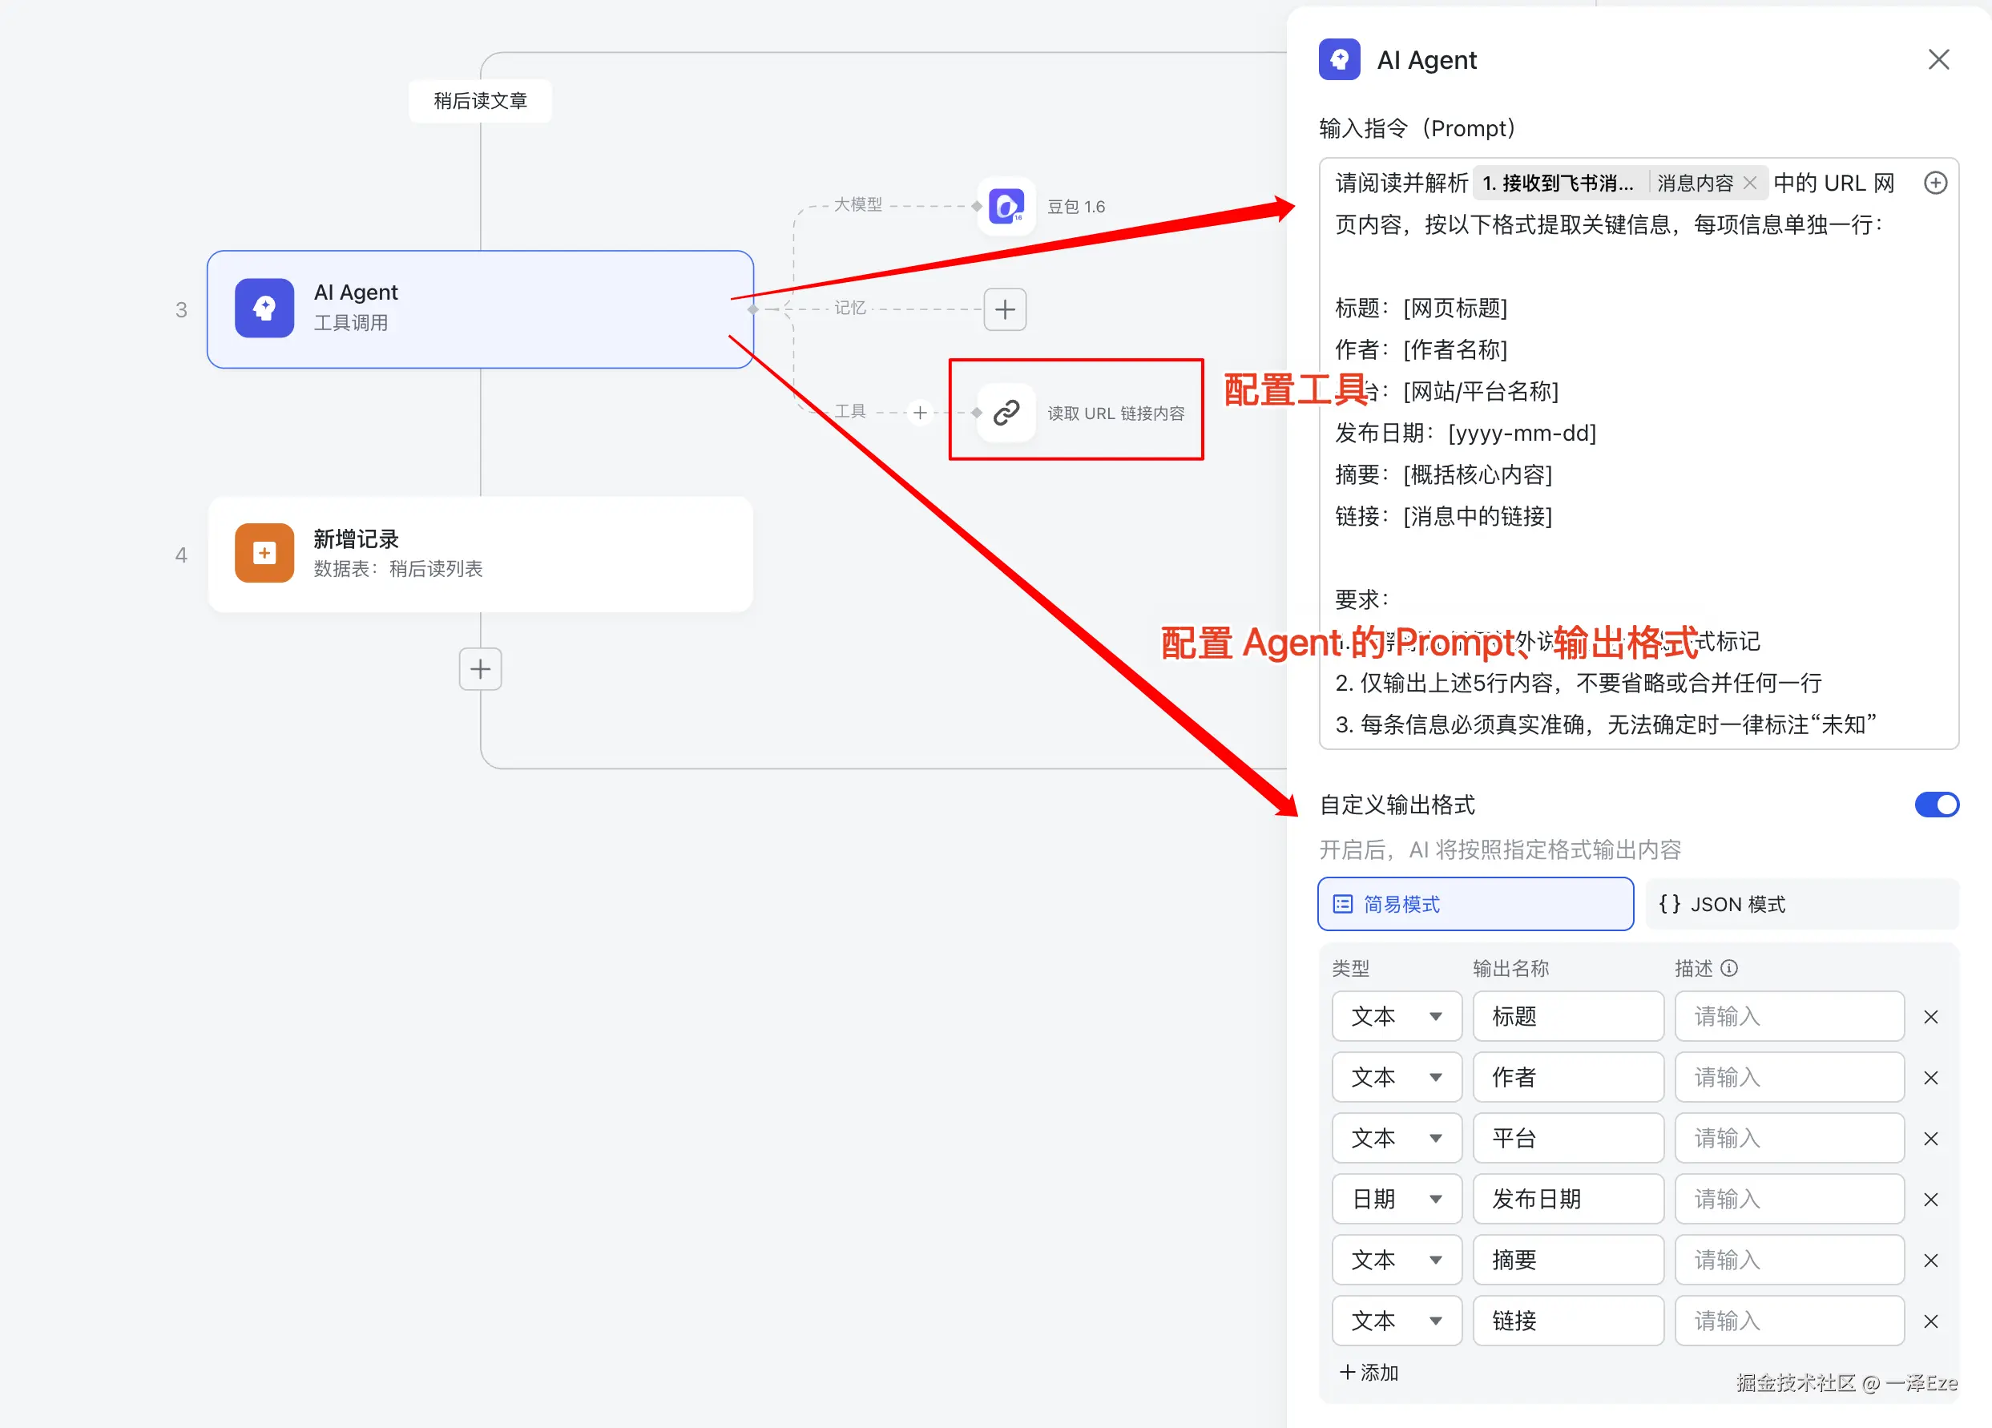Image resolution: width=1992 pixels, height=1428 pixels.
Task: Click the orange 新增记录 node icon
Action: click(264, 552)
